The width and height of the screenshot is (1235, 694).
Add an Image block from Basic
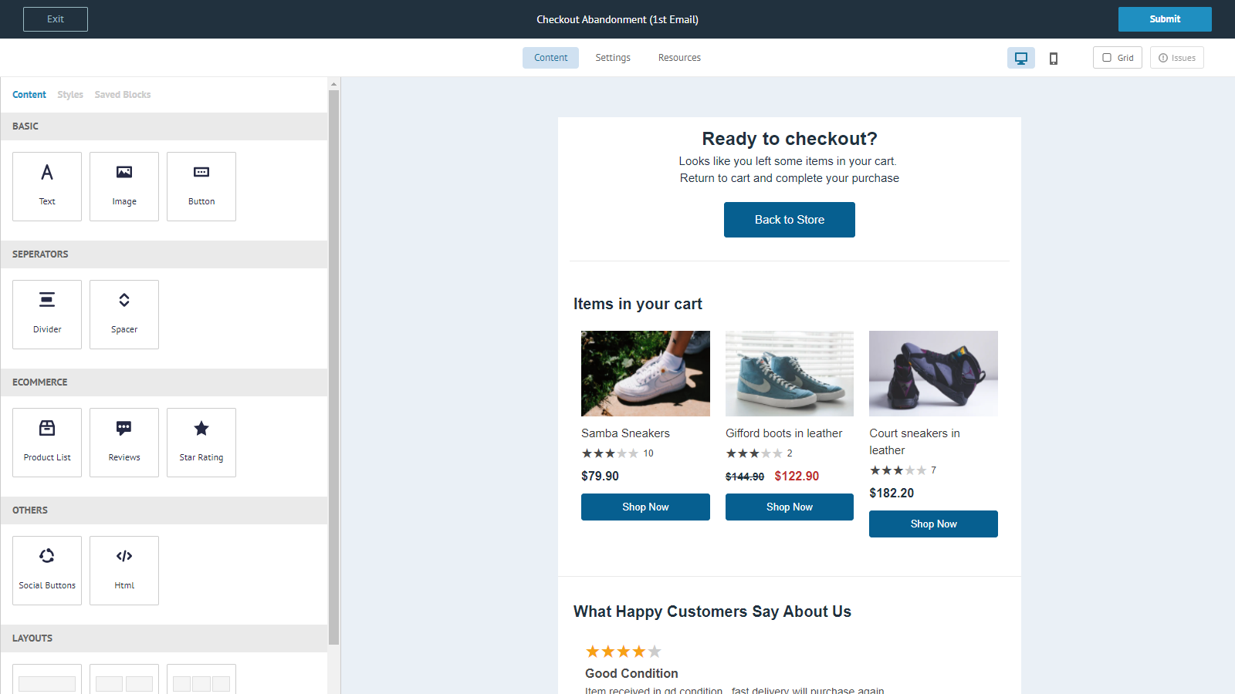click(124, 187)
